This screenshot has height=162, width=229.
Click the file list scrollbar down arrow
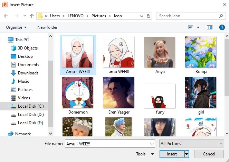(x=227, y=134)
